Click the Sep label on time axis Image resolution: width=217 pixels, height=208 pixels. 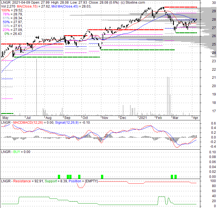[x=67, y=118]
